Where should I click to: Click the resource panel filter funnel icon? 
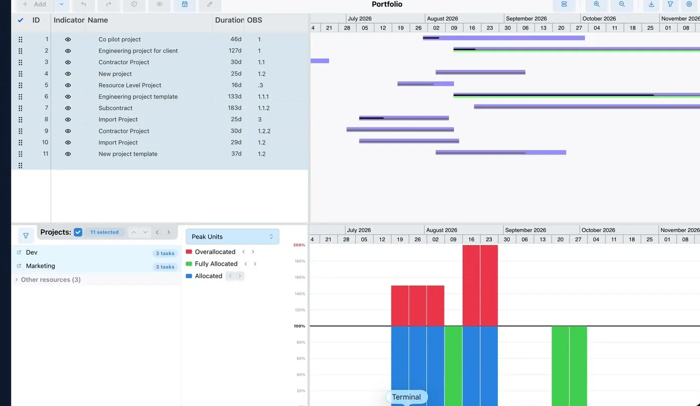pyautogui.click(x=26, y=235)
